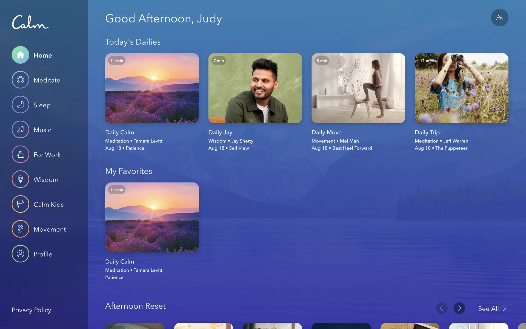The width and height of the screenshot is (526, 329).
Task: Click the Home icon in sidebar
Action: (x=20, y=55)
